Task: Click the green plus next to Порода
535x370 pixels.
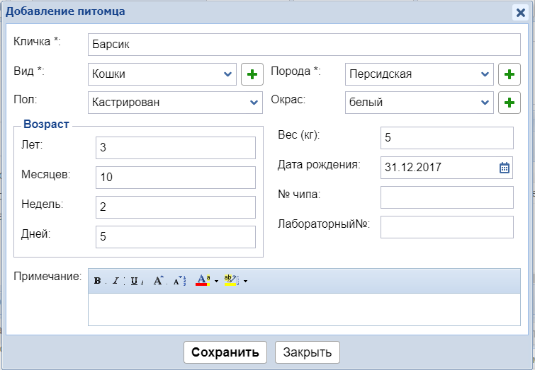Action: (x=509, y=74)
